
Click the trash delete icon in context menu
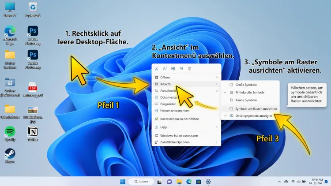190,68
